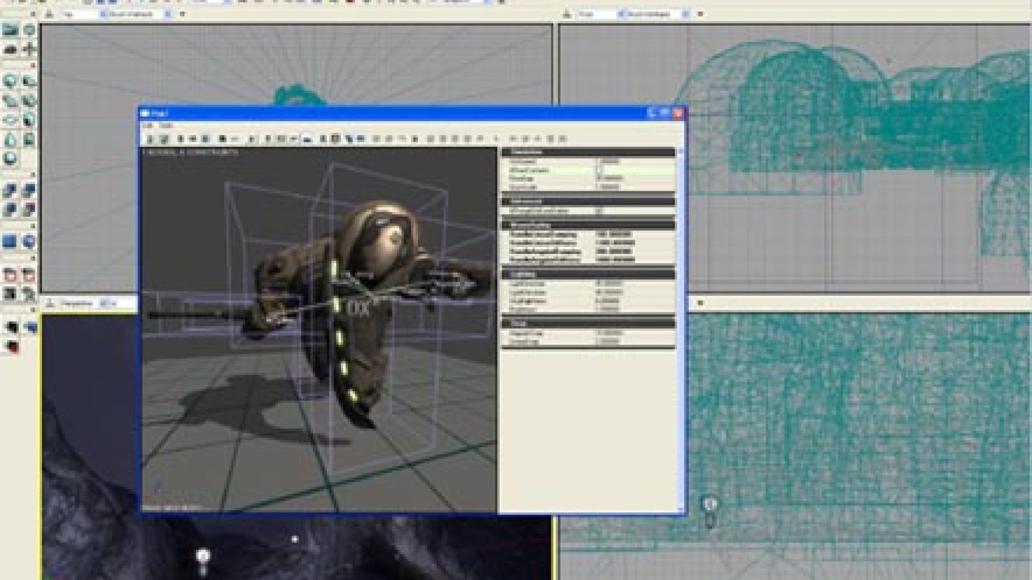Open the second menu in the PhAT menu bar
Screen dimensions: 1032x580
[x=166, y=126]
